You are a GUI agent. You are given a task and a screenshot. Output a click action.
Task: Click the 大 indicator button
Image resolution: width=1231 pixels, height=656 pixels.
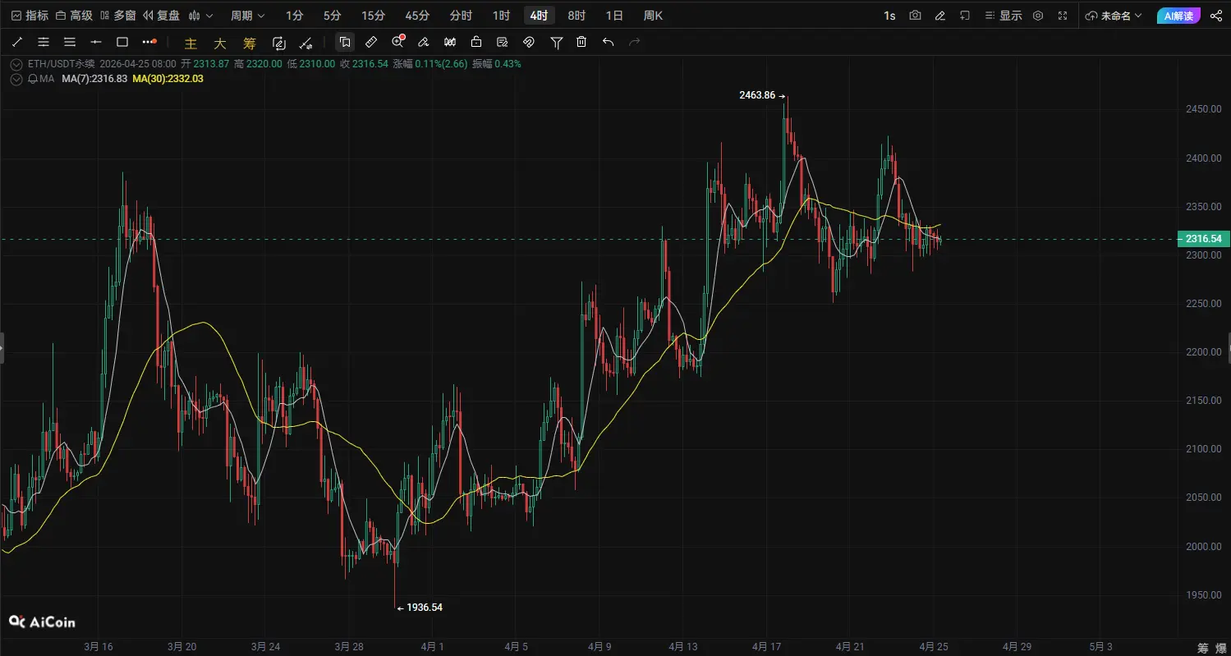click(x=219, y=43)
